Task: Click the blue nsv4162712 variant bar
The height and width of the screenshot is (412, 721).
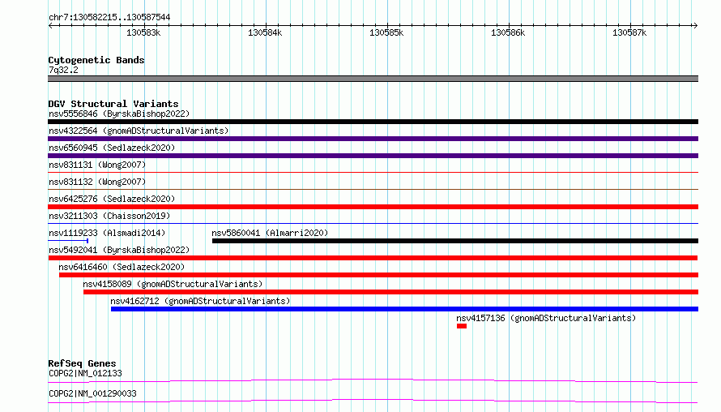Action: (404, 309)
